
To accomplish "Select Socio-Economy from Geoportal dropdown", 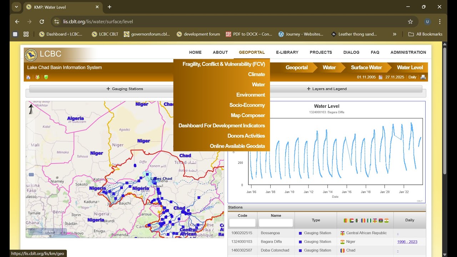I will 247,105.
